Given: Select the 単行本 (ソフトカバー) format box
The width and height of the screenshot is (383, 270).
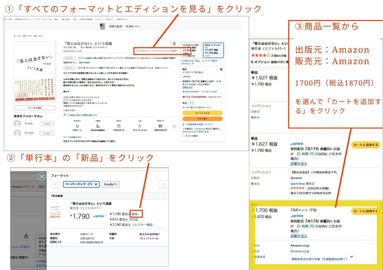Looking at the screenshot, I should coord(213,50).
